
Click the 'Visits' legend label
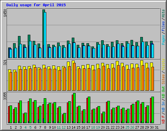click(163, 65)
